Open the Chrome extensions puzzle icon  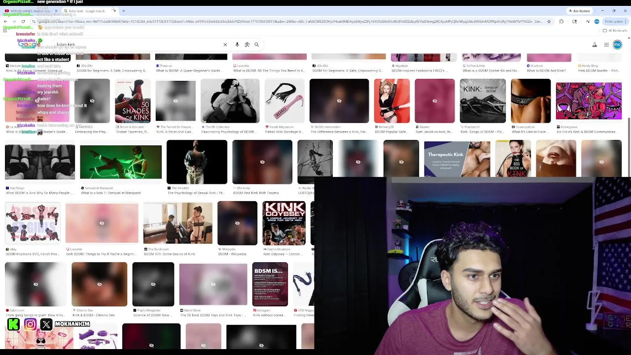(x=561, y=22)
